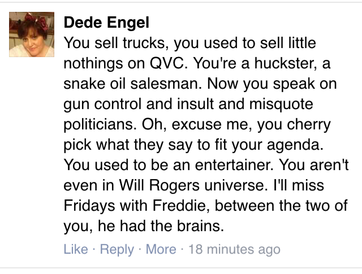Like Dede Engel's comment
Image resolution: width=362 pixels, height=274 pixels.
pyautogui.click(x=75, y=249)
